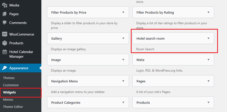Click the WooCommerce logo icon
This screenshot has height=112, width=227.
5,34
